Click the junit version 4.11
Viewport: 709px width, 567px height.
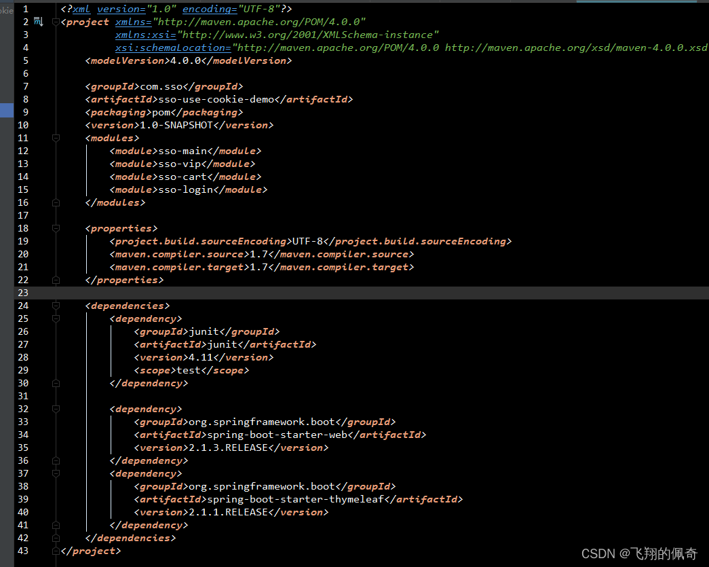(201, 357)
